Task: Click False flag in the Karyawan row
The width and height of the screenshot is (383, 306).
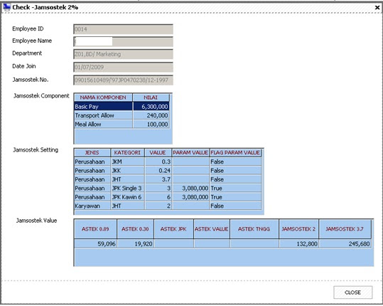Action: 235,206
